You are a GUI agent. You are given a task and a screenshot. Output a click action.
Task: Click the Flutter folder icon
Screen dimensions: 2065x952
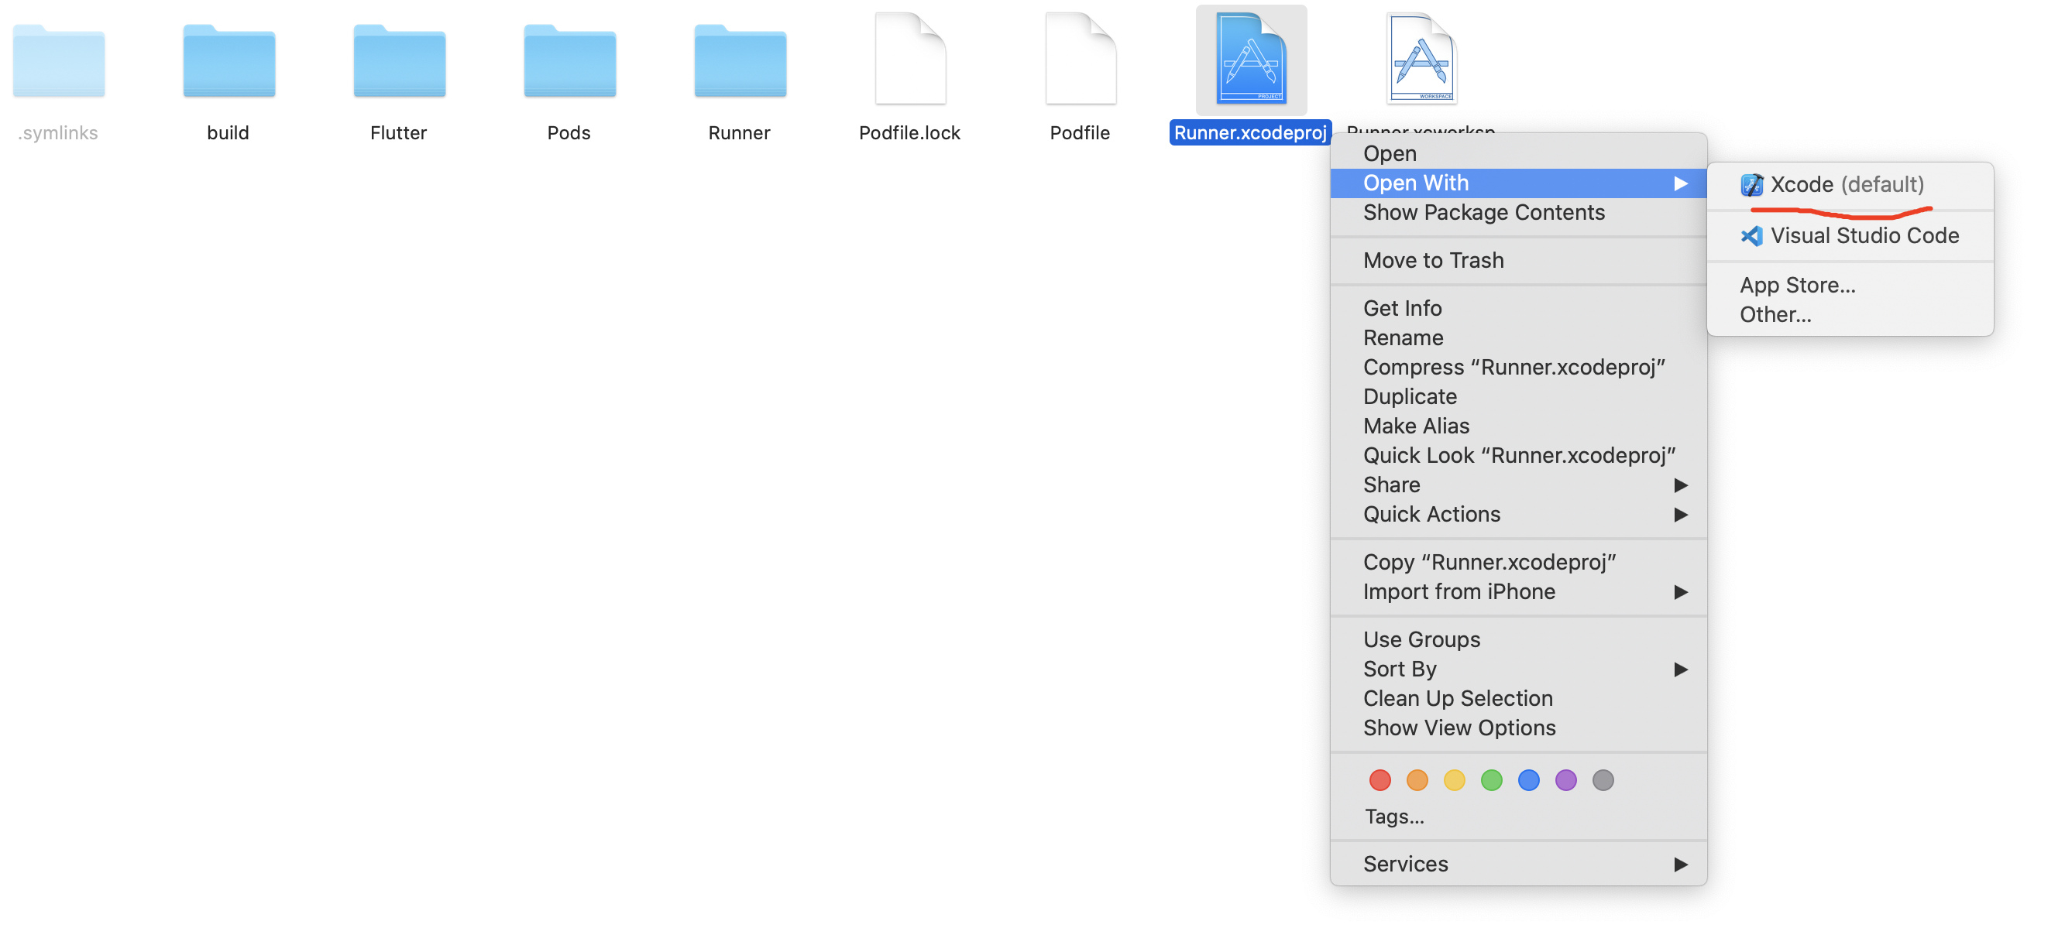click(399, 62)
